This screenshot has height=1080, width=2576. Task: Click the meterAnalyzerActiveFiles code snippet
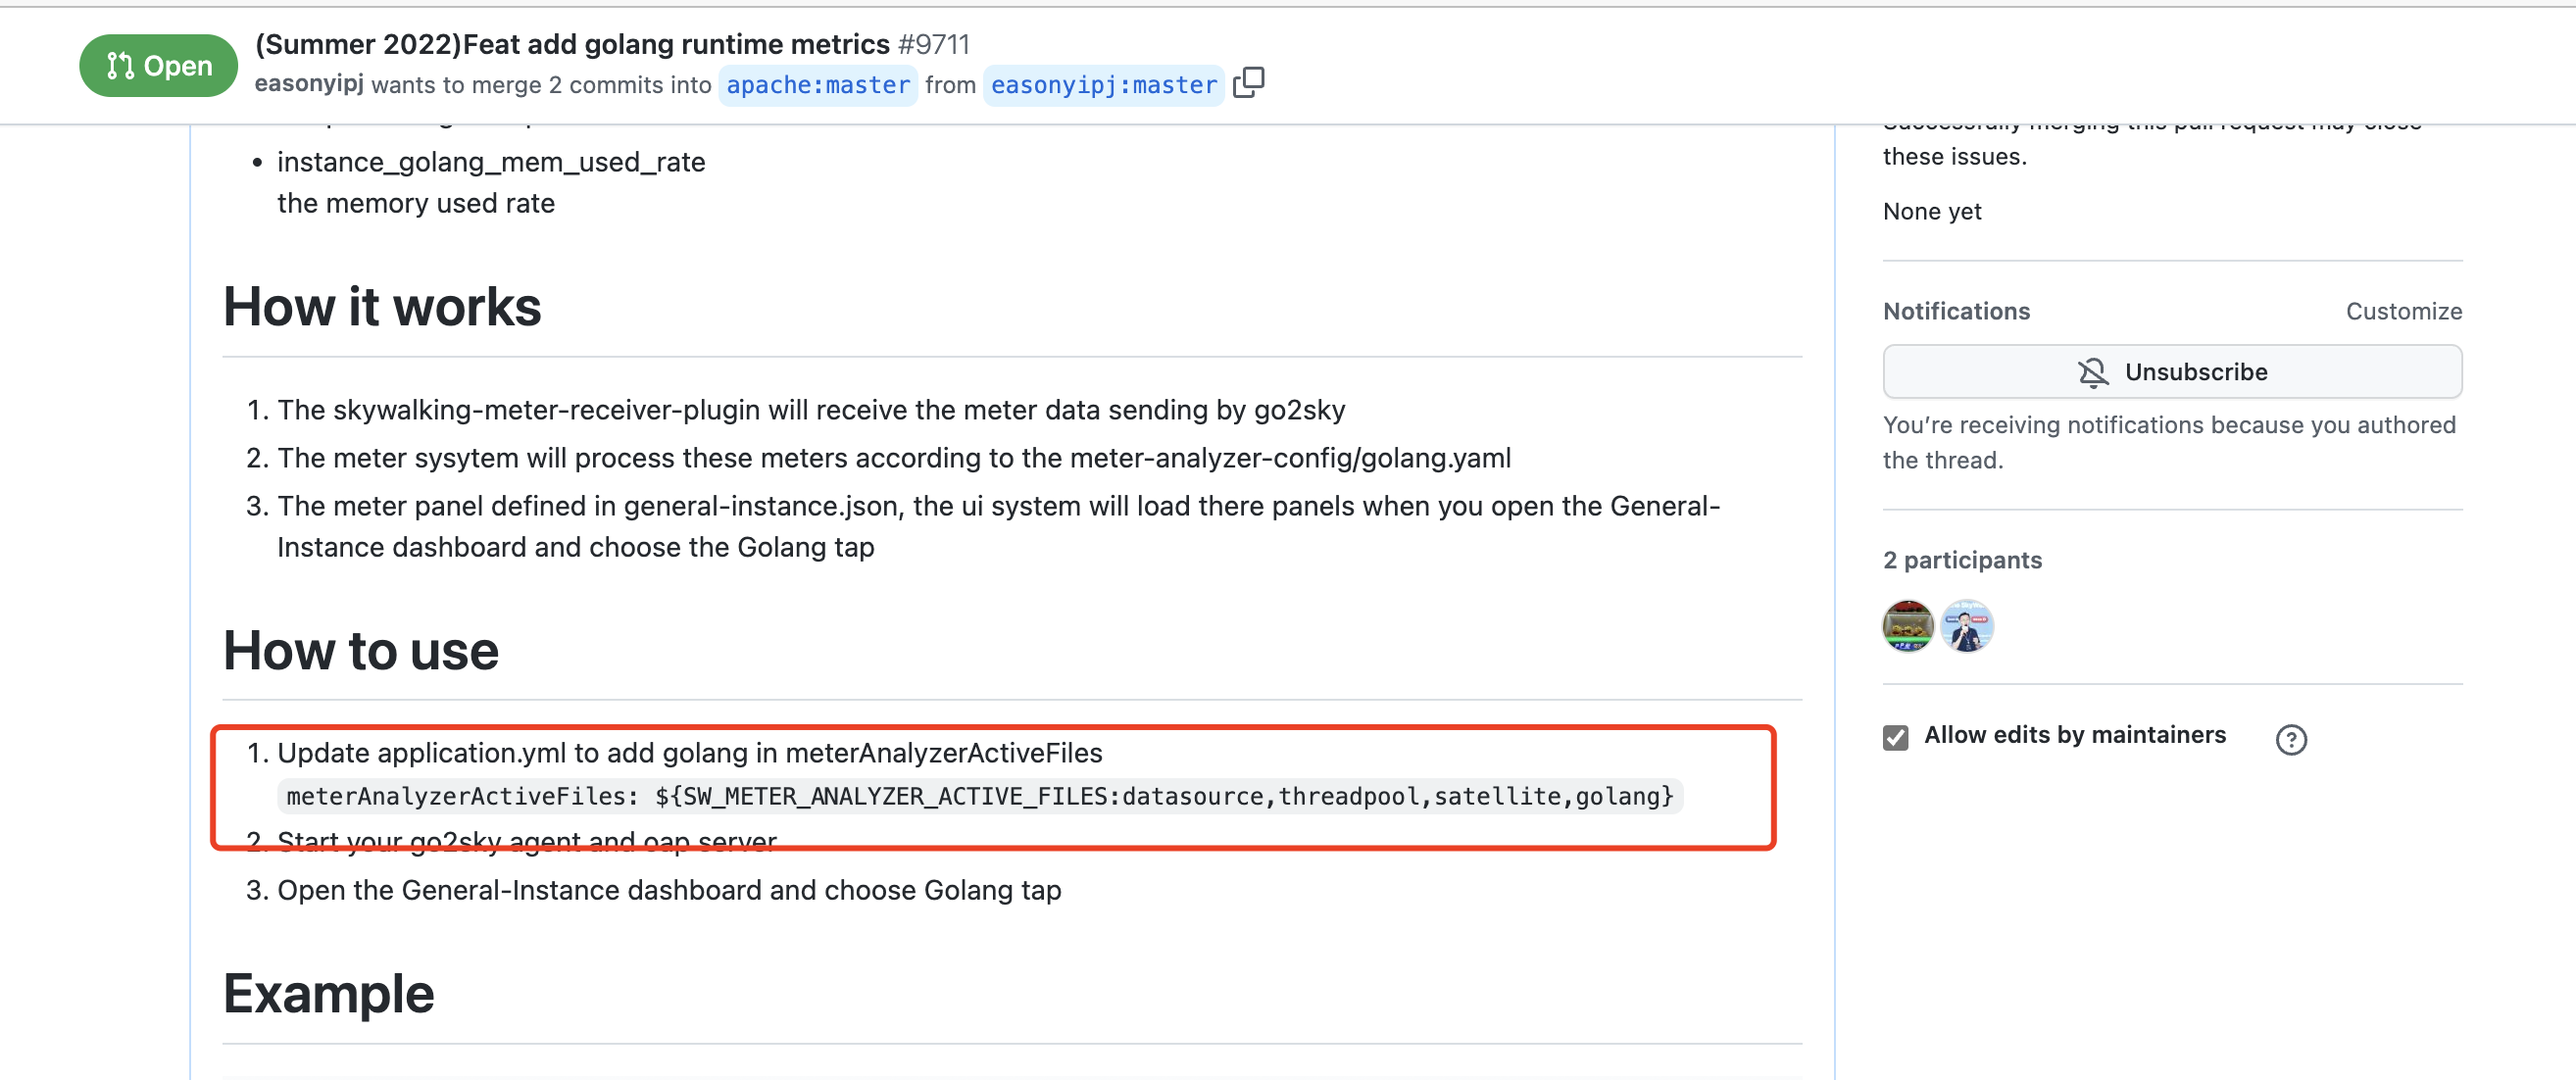979,796
